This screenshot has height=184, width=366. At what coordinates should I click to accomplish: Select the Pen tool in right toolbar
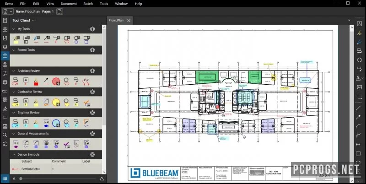[359, 42]
